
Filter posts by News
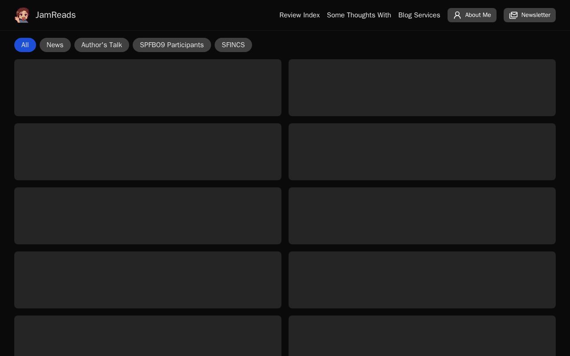[x=55, y=45]
